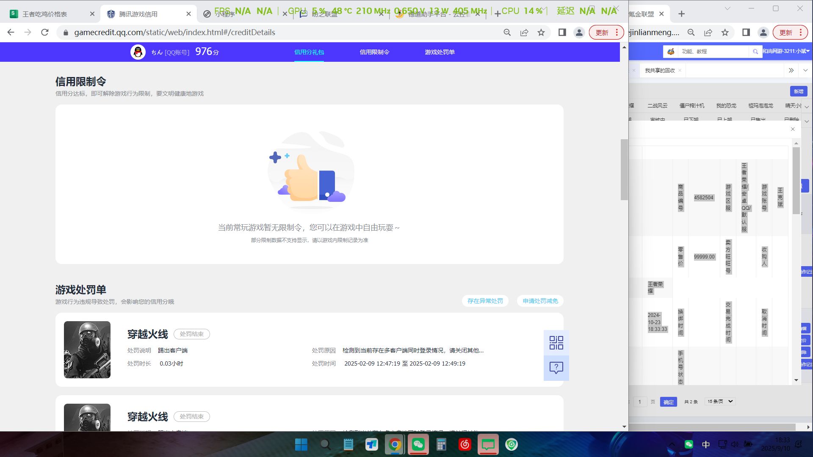Open NetEase Cloud Music from taskbar
This screenshot has height=457, width=813.
click(x=465, y=444)
